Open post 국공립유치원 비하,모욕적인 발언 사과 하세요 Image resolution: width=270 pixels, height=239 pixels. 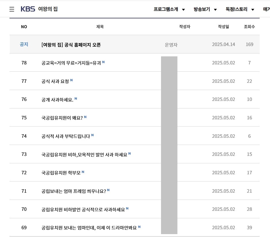pos(84,154)
